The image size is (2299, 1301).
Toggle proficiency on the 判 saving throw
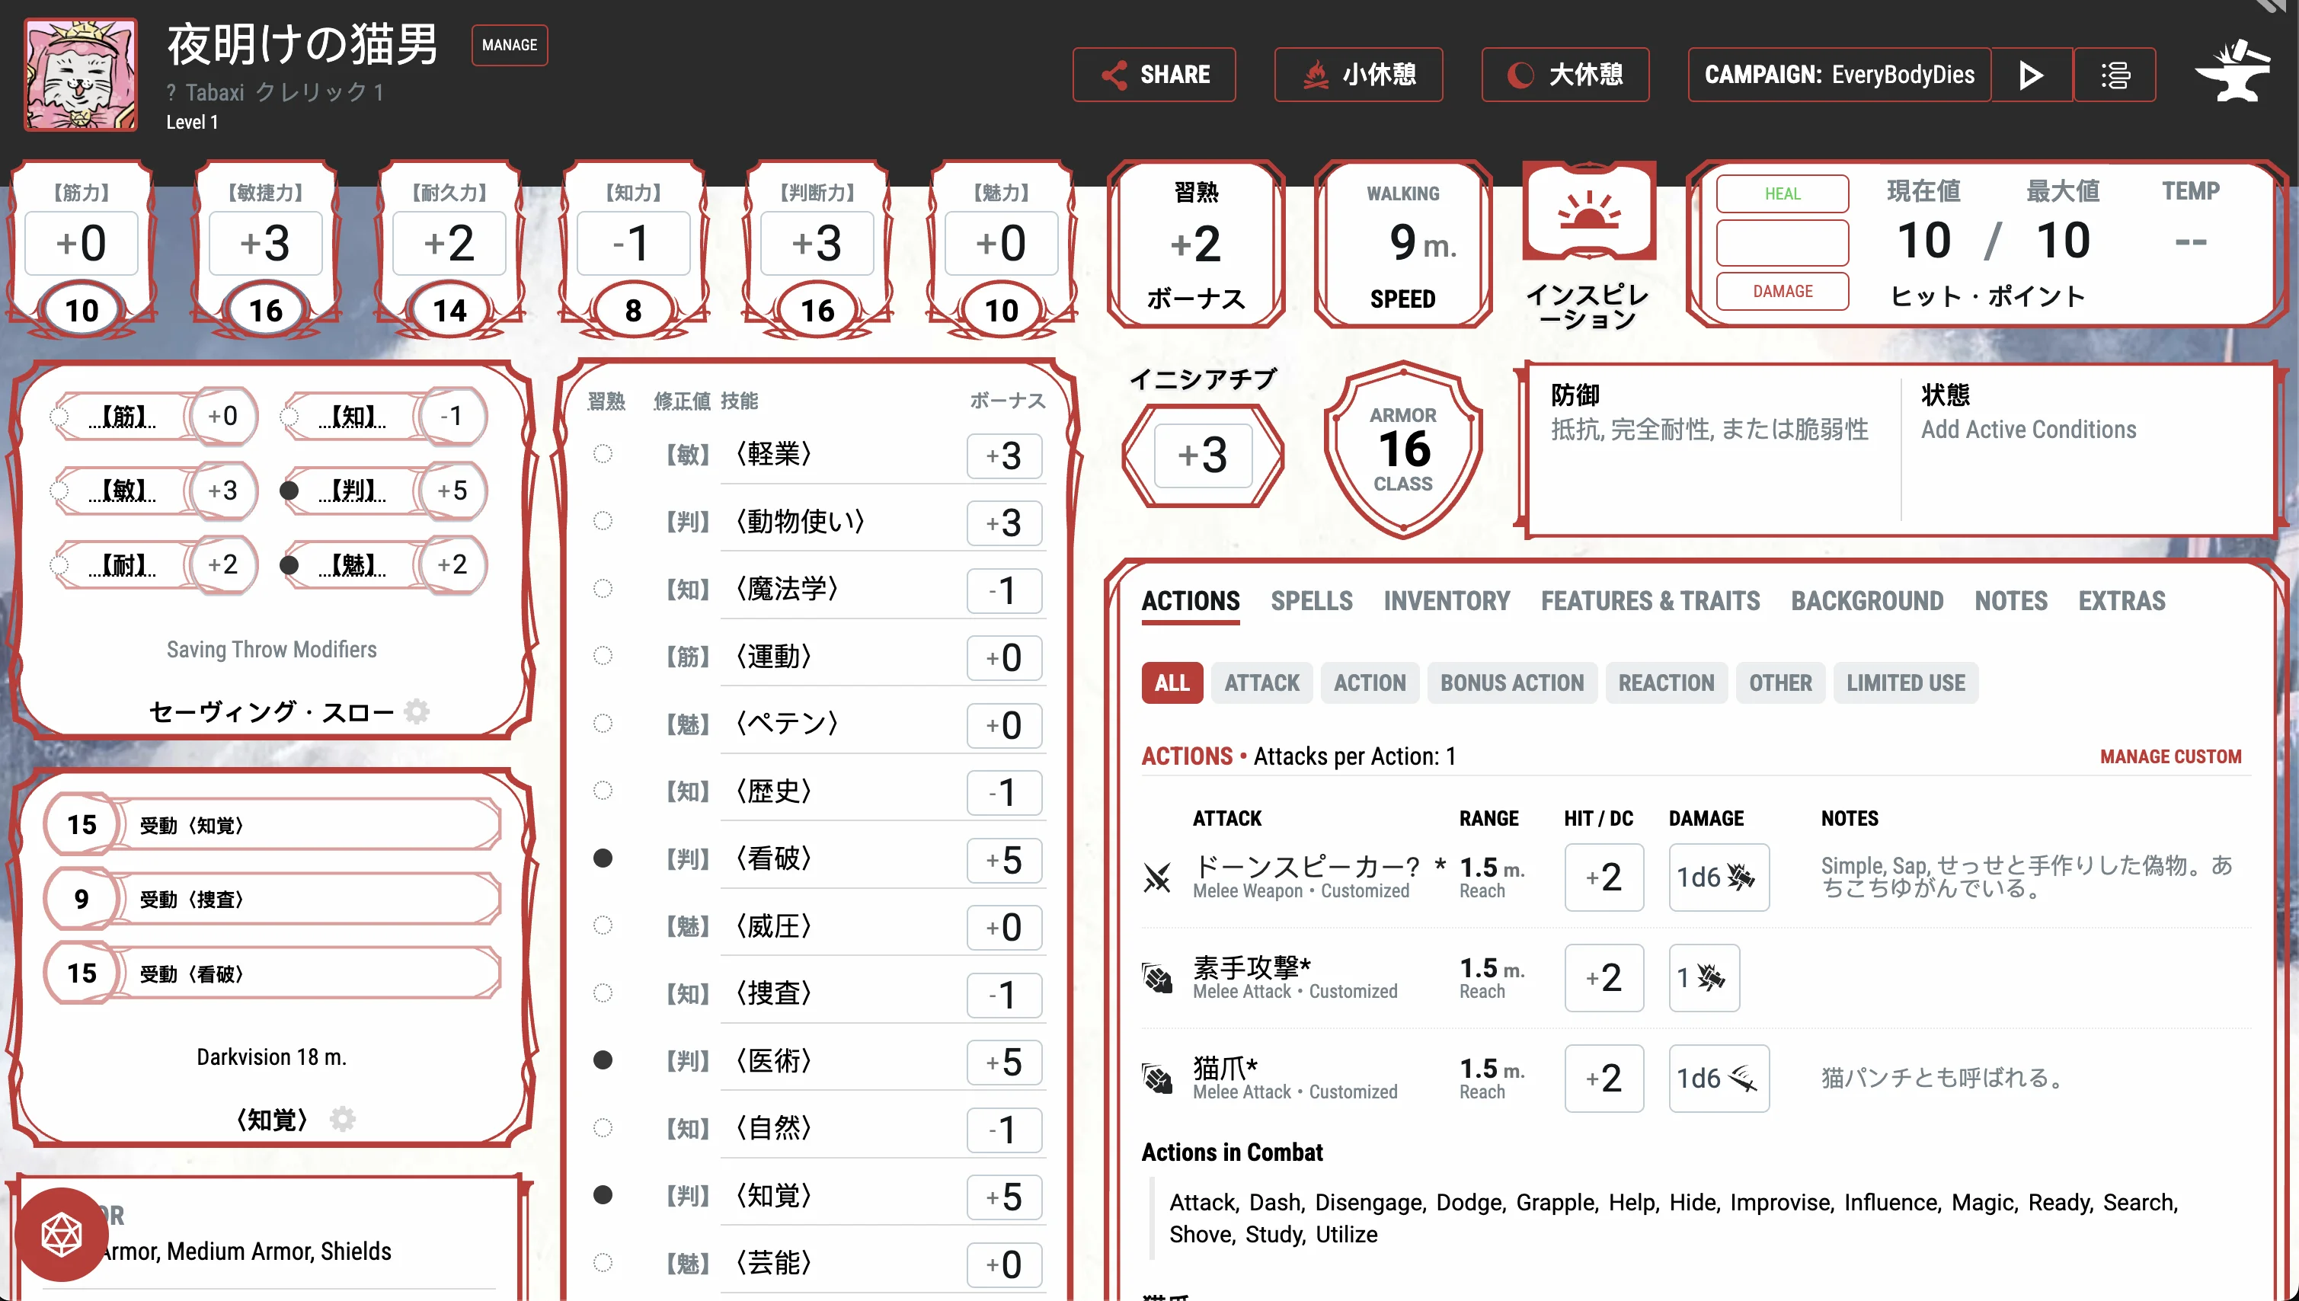tap(289, 491)
